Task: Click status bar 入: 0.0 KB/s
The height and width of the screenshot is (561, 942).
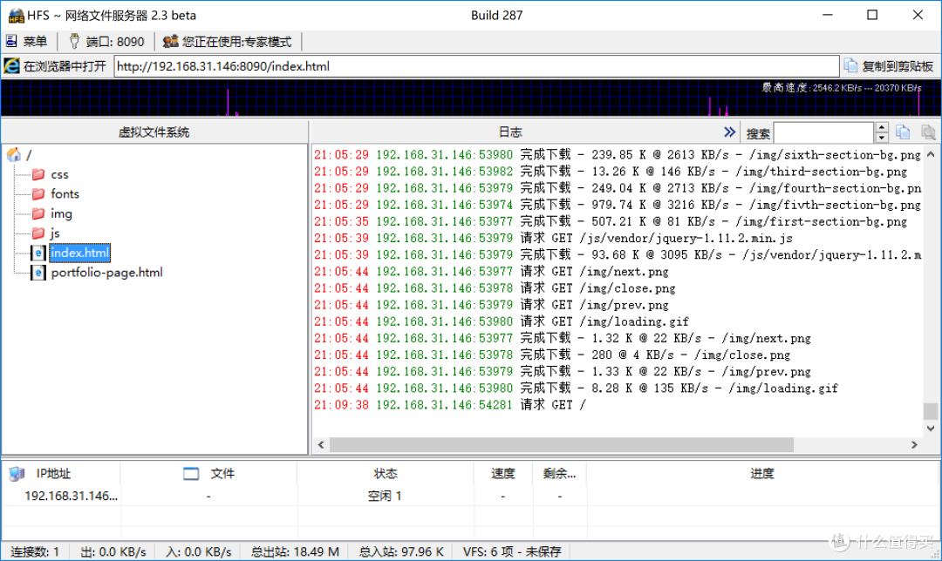Action: click(x=198, y=551)
